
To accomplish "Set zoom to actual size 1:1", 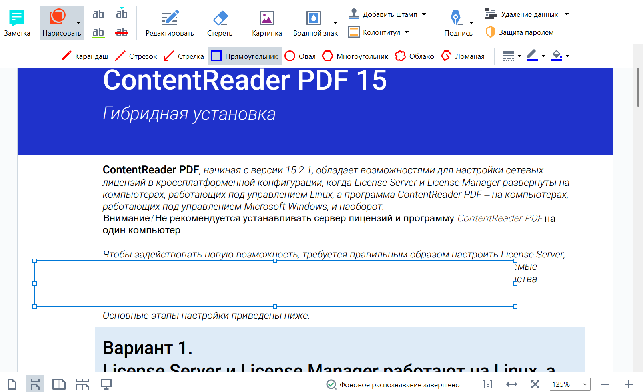I will (x=487, y=384).
